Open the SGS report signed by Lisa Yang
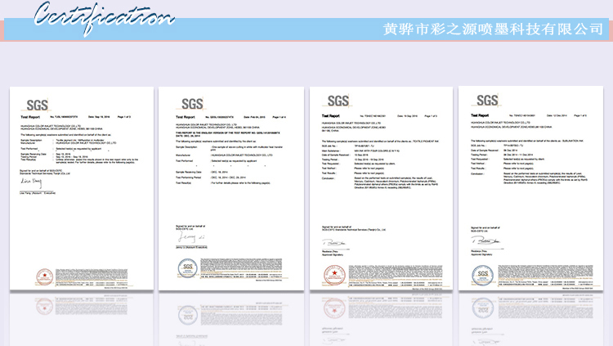The width and height of the screenshot is (613, 346). click(82, 189)
